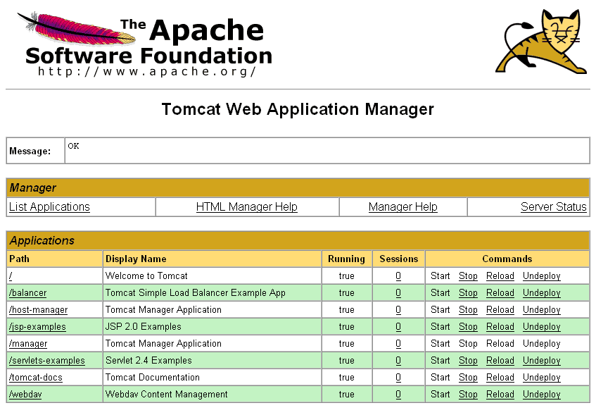Stop the /host-manager application
The image size is (596, 415).
click(468, 310)
